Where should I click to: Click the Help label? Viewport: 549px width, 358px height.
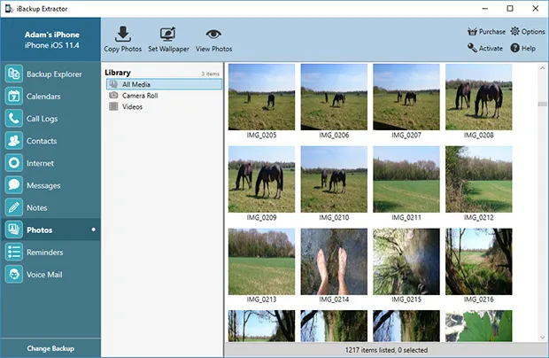(529, 49)
